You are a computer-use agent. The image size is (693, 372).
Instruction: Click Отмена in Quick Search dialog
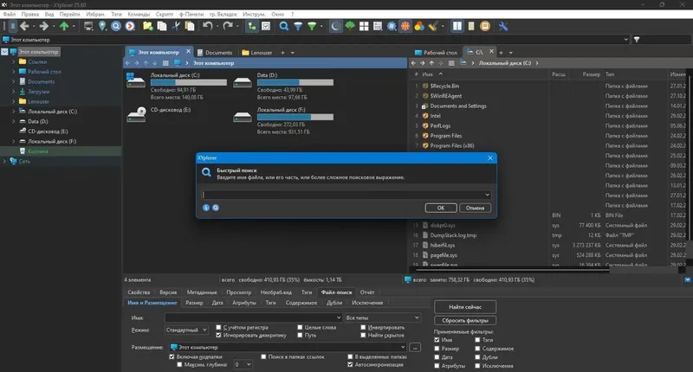click(x=475, y=208)
